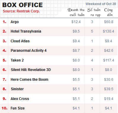The width and height of the screenshot is (118, 113).
Task: Open Silent Hill: Revelation 3D entry
Action: coord(31,70)
